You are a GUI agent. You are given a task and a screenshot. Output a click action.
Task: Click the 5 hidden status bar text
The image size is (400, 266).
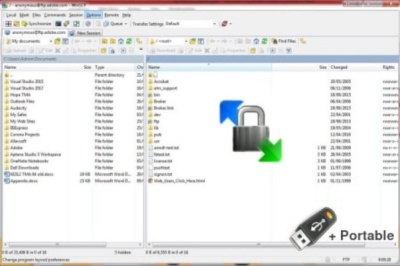[x=122, y=252]
